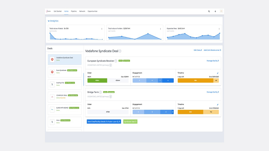Click Active badge on European Syndicate Revolver

[120, 61]
